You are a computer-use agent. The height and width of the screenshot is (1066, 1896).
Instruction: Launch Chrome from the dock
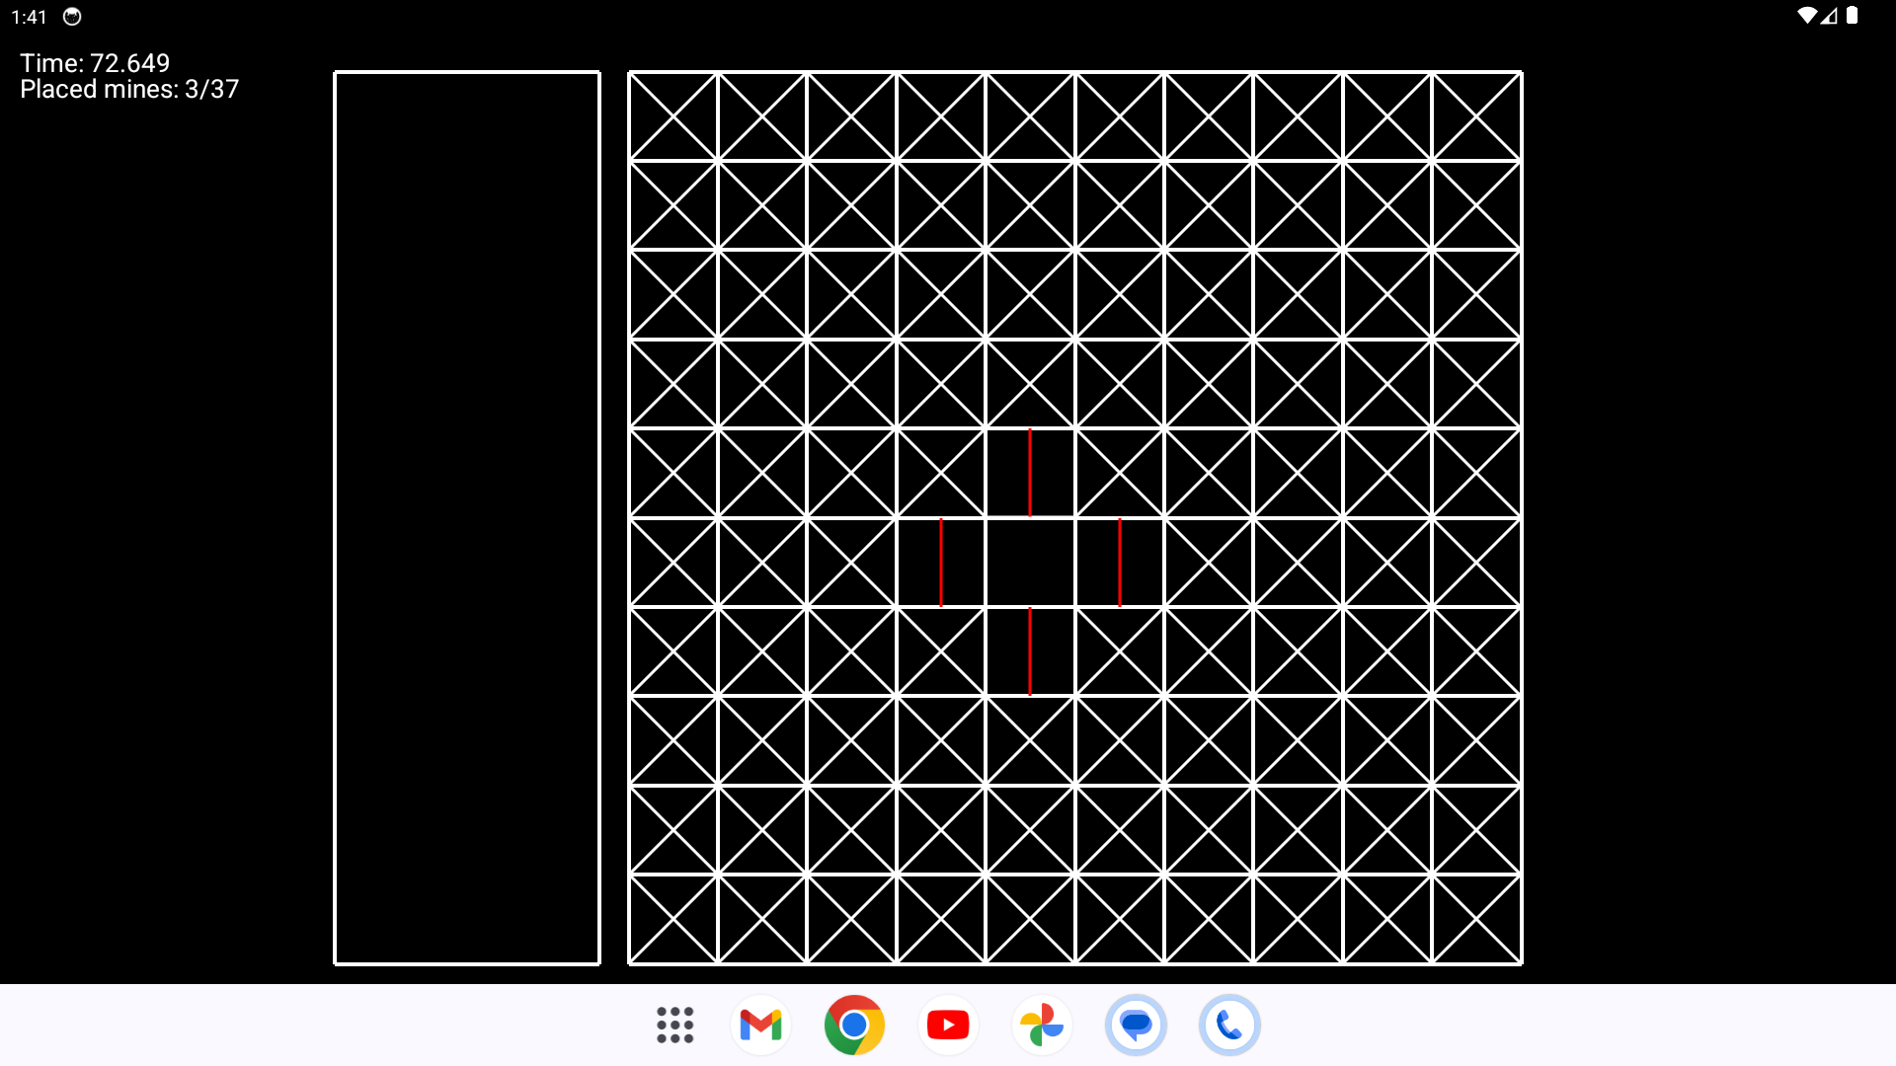(854, 1026)
